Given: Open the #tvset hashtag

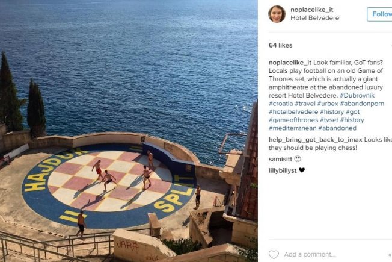Looking at the screenshot, I should [329, 120].
